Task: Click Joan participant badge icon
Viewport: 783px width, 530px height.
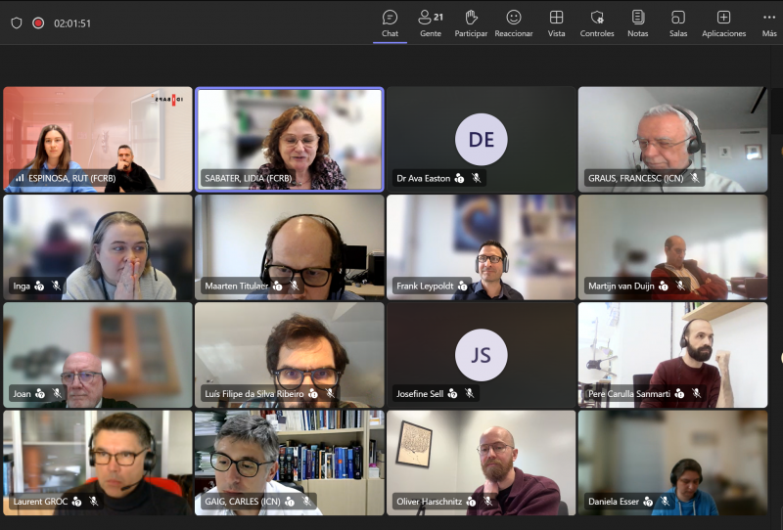Action: (40, 394)
